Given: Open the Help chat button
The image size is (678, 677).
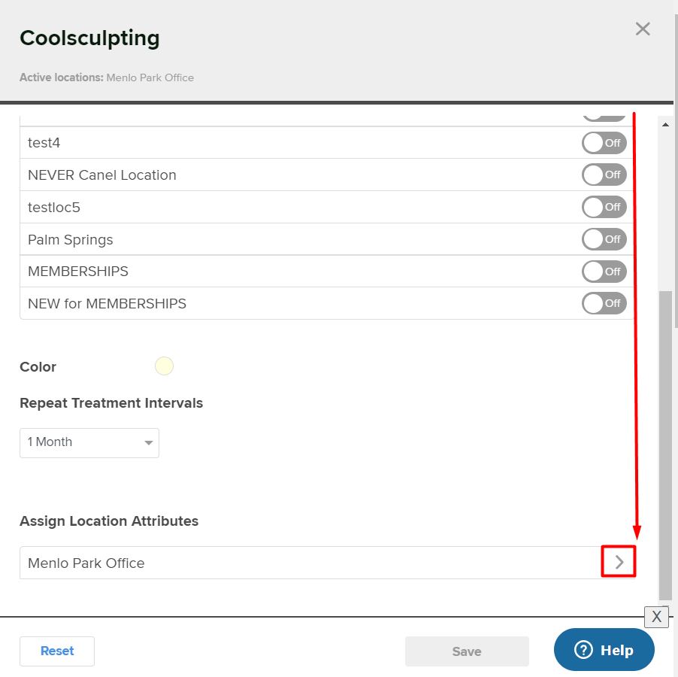Looking at the screenshot, I should 604,650.
